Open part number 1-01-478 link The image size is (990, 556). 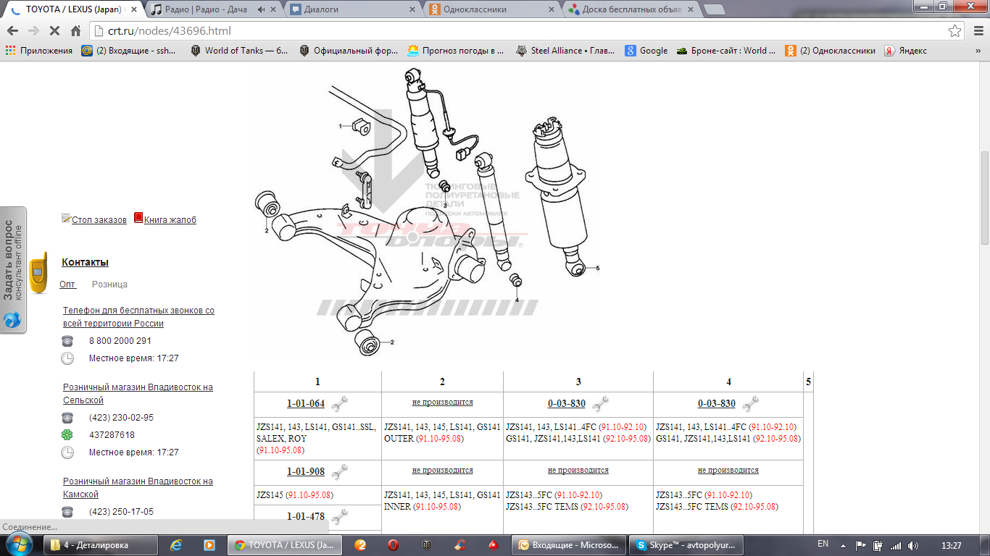coord(306,516)
